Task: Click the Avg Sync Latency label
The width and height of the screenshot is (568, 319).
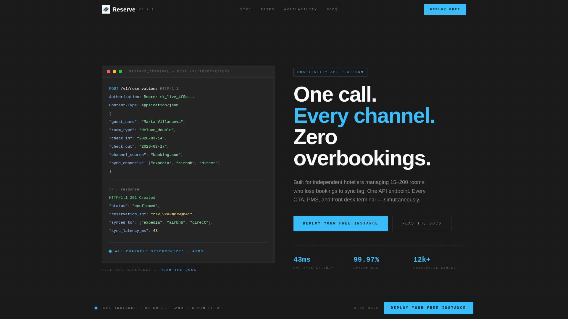Action: click(x=313, y=268)
